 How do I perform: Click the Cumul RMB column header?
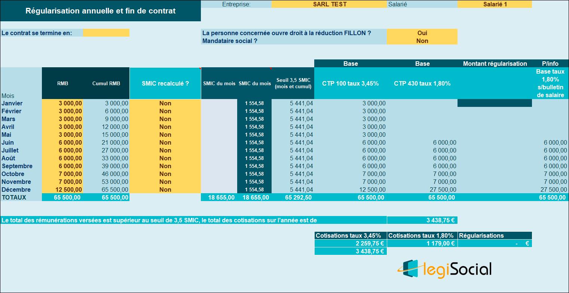pos(106,83)
